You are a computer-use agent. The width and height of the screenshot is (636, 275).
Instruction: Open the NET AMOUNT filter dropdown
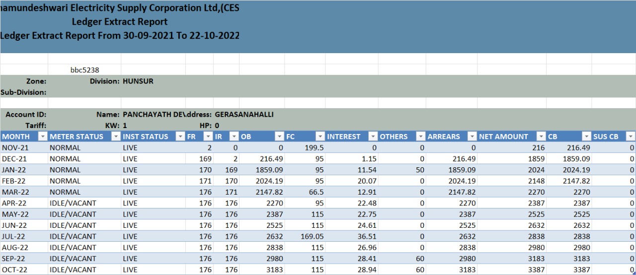[x=542, y=137]
